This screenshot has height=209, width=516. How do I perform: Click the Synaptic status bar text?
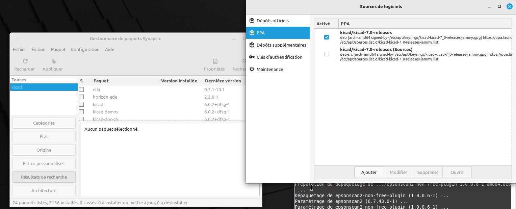(x=100, y=203)
